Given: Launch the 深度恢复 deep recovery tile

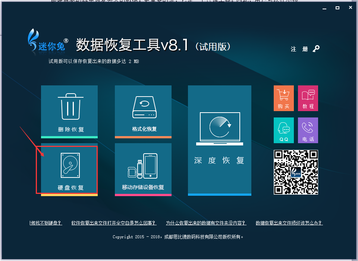Looking at the screenshot, I should coord(220,141).
